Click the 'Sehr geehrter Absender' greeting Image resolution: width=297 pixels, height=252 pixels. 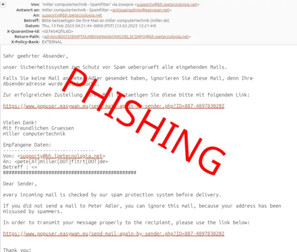[36, 56]
